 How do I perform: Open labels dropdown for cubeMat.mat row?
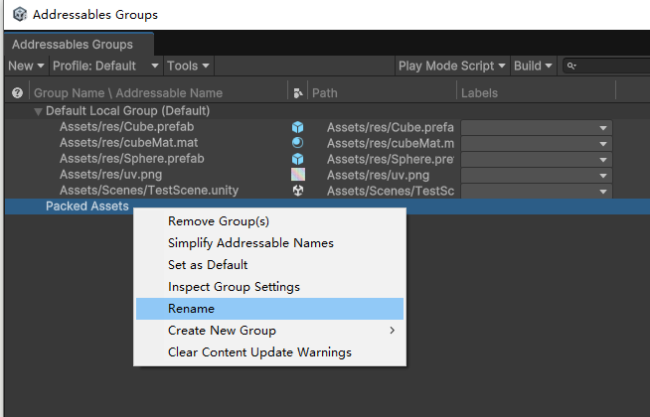click(x=537, y=143)
